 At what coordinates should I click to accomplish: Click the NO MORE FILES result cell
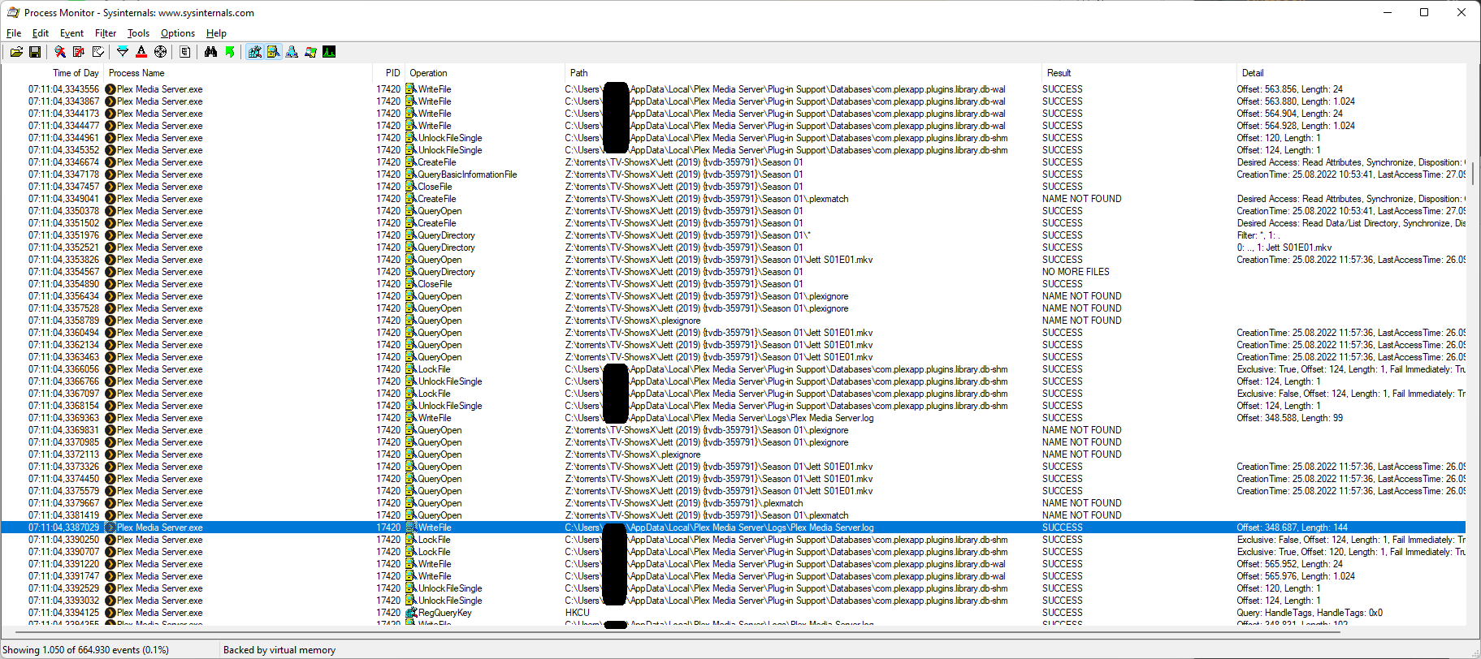click(x=1076, y=272)
